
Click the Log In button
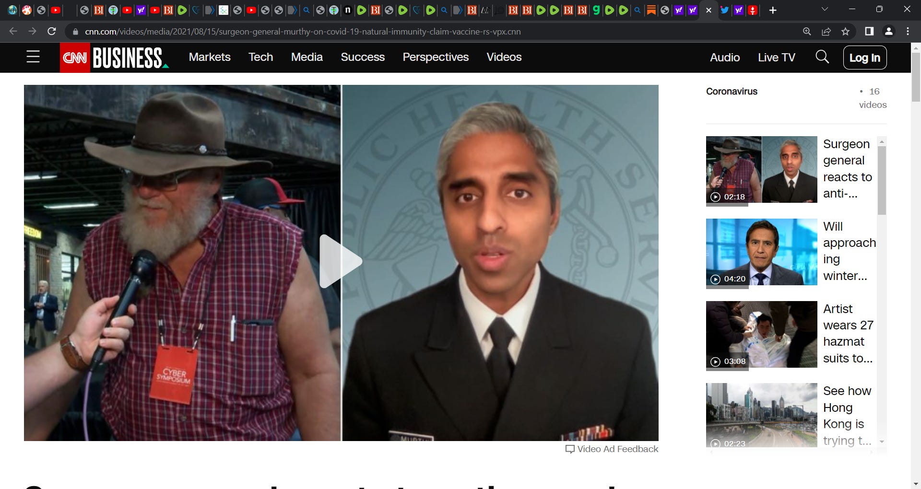(864, 58)
